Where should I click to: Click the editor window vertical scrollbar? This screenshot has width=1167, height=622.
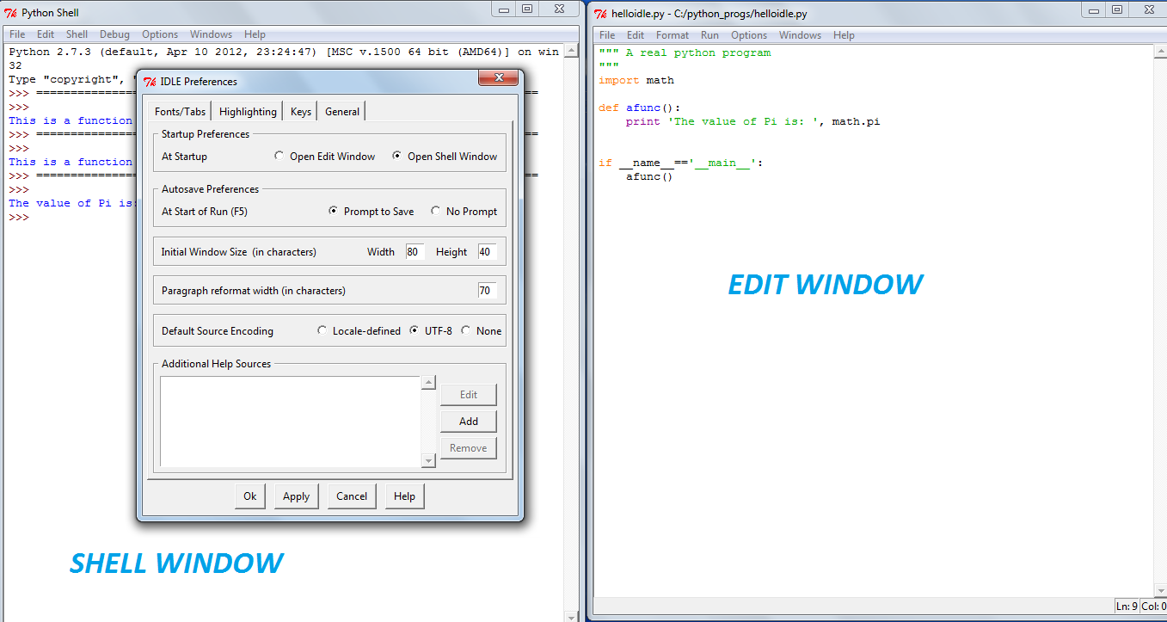pos(1160,321)
